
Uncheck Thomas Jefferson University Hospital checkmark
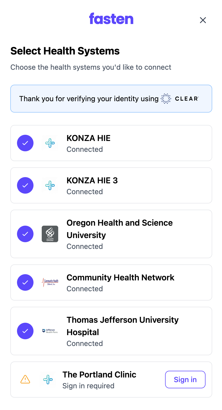pos(25,331)
